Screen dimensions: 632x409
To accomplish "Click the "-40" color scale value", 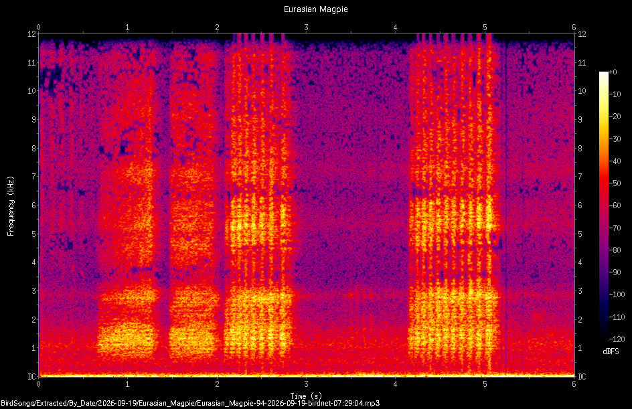I will coord(615,161).
